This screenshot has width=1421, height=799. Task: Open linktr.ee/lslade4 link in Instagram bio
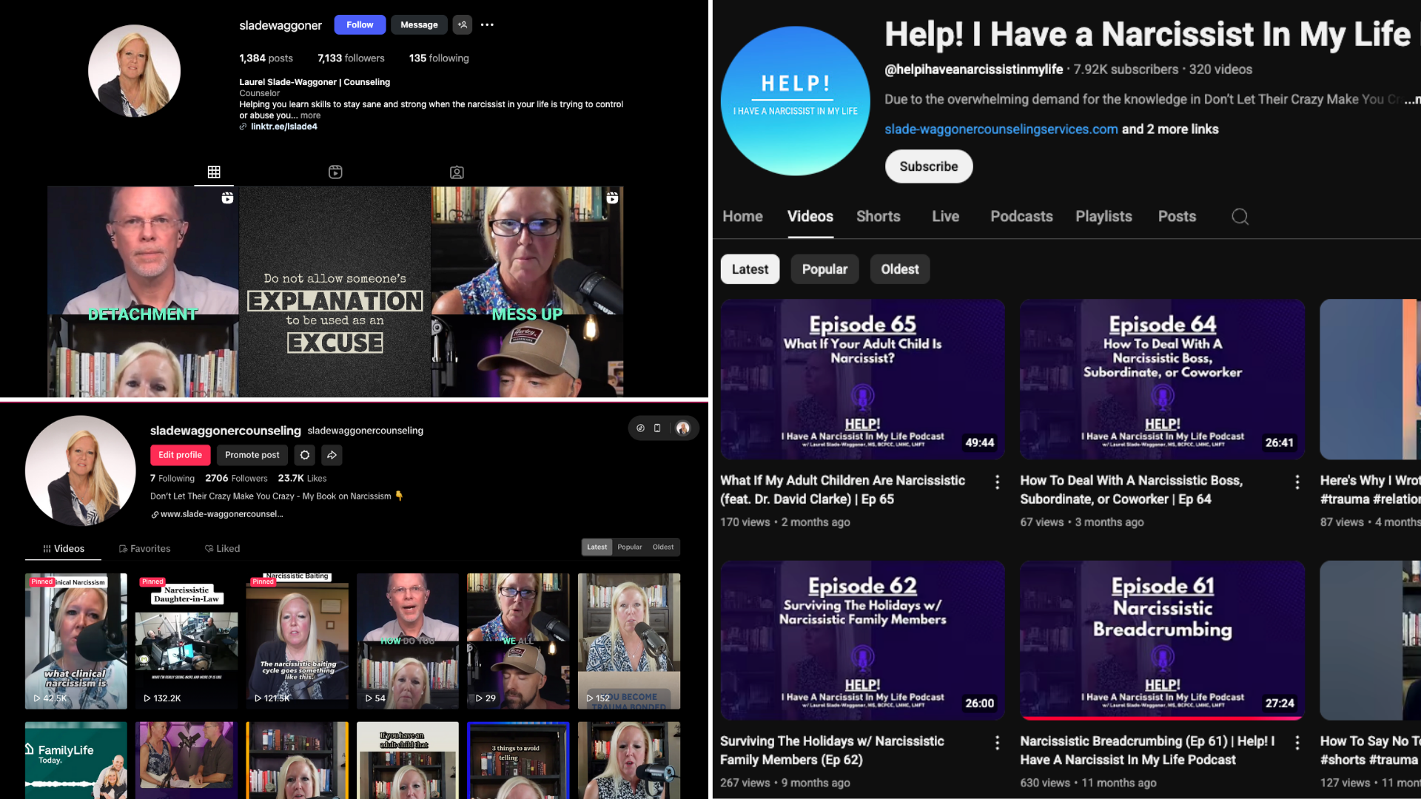pyautogui.click(x=283, y=127)
